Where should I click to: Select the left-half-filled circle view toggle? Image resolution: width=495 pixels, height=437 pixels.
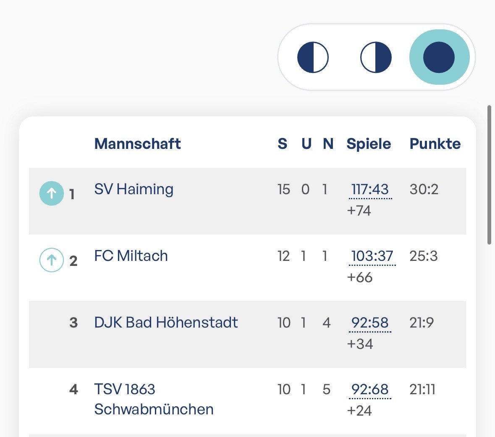pyautogui.click(x=313, y=57)
